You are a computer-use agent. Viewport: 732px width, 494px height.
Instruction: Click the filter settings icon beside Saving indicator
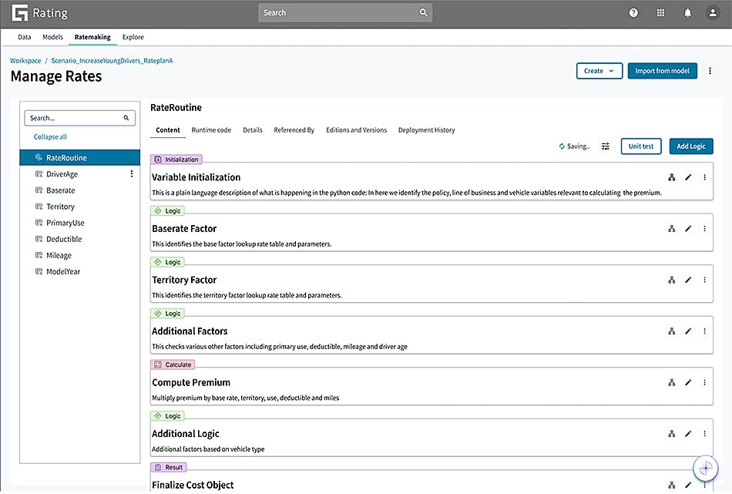[606, 146]
